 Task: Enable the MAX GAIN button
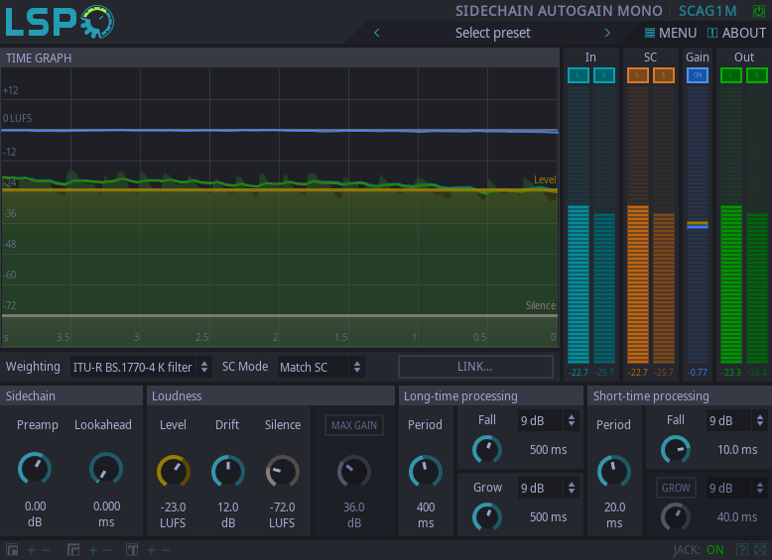354,425
